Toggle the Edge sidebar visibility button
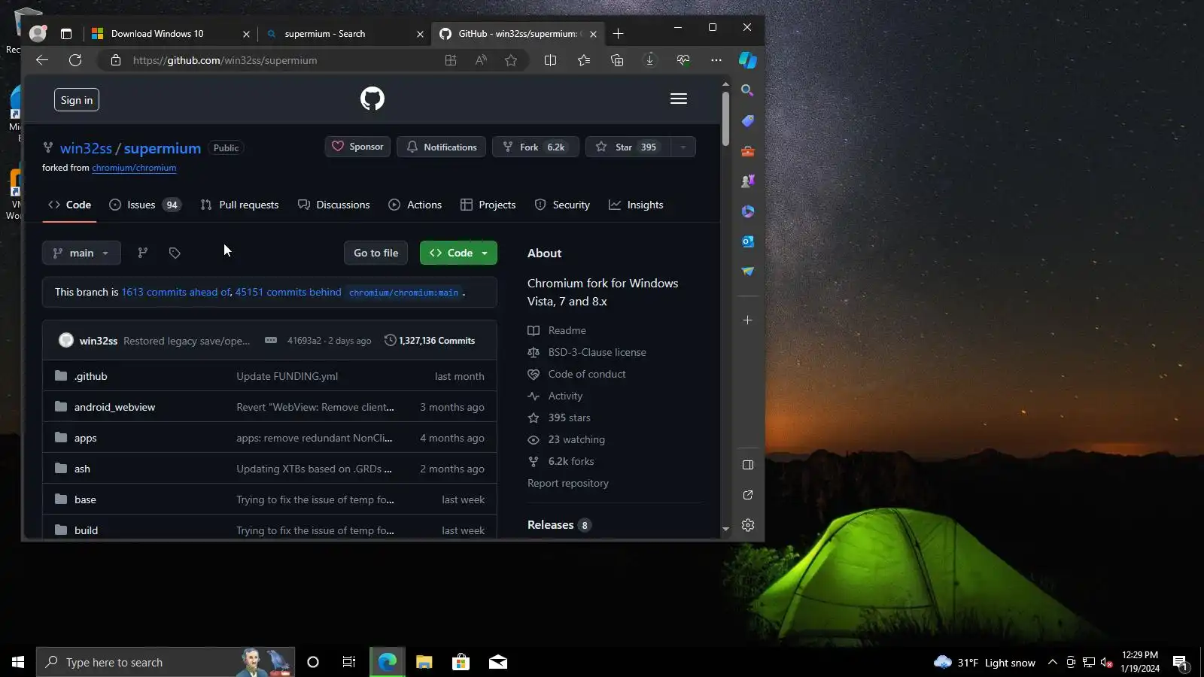 (747, 465)
